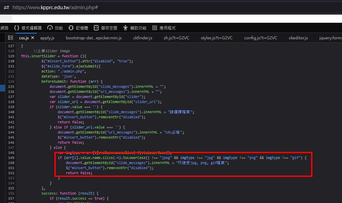This screenshot has height=203, width=342.
Task: Open the 記憶體 Memory tab
Action: tap(78, 28)
